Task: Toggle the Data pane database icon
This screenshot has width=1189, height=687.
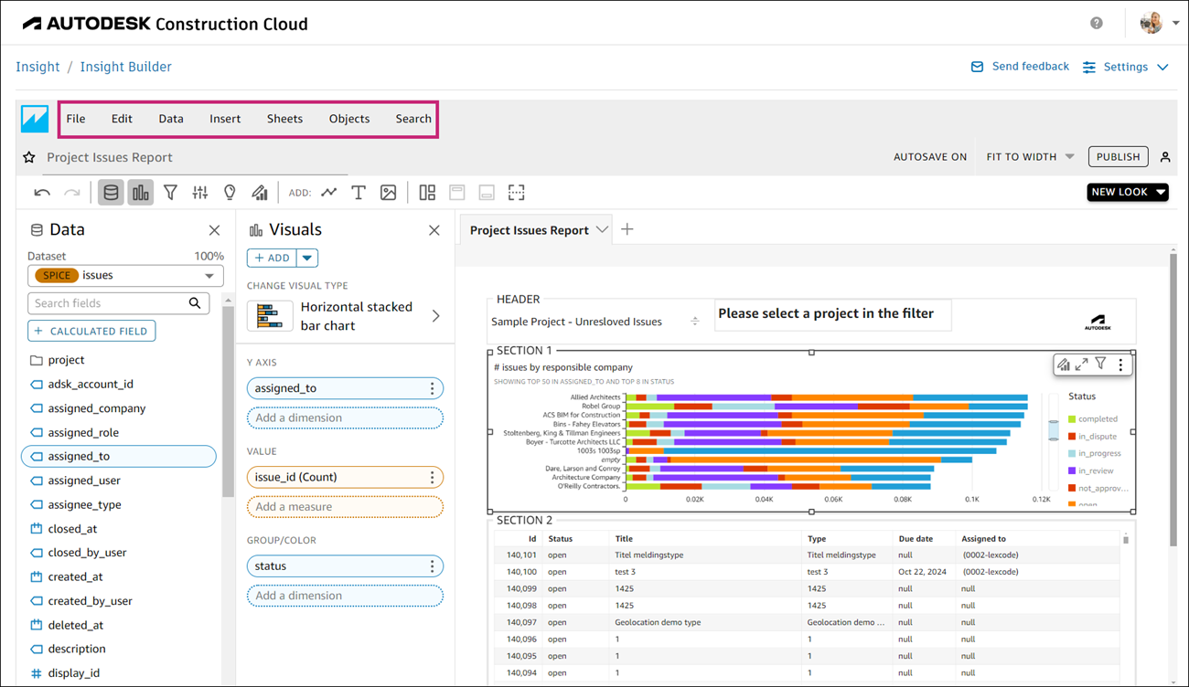Action: 111,193
